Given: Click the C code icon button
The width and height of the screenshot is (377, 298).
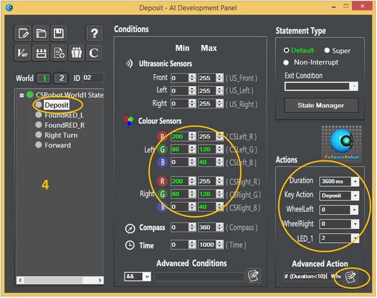Looking at the screenshot, I should (94, 53).
